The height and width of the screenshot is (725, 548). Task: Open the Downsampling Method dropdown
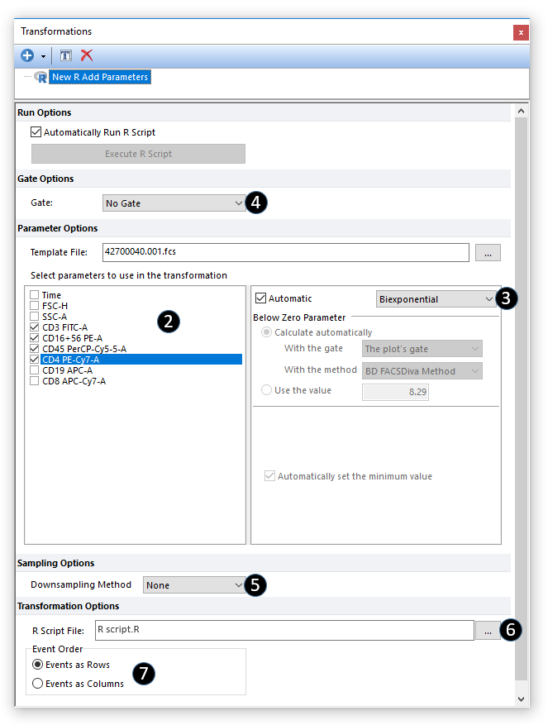point(193,585)
